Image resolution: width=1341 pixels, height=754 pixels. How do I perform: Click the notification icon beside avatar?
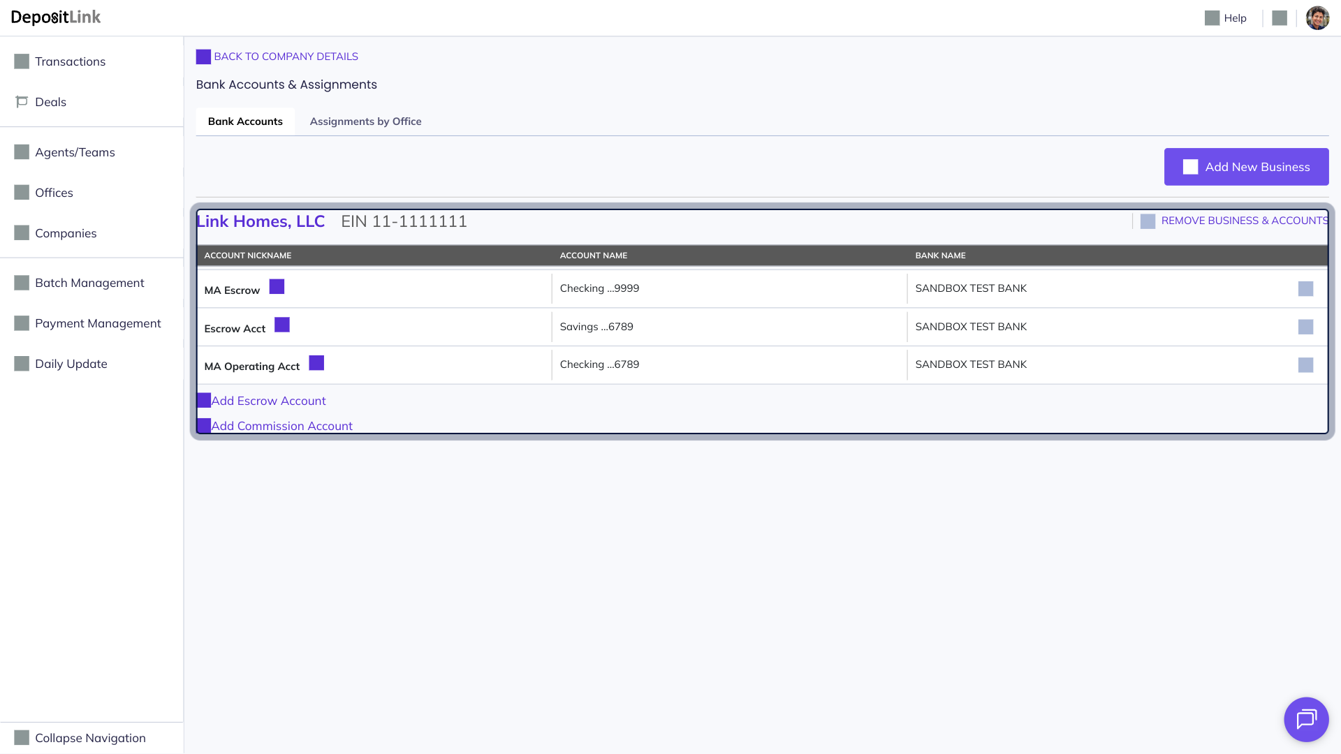click(1280, 18)
